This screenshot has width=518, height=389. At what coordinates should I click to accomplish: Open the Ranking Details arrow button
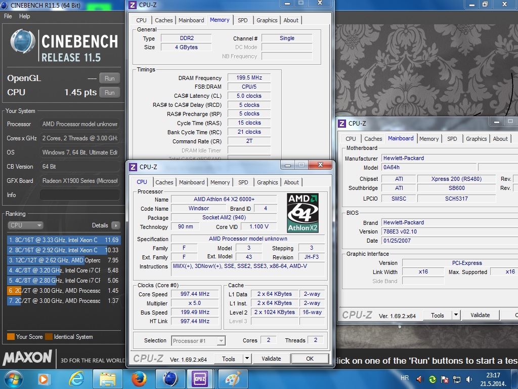pyautogui.click(x=116, y=225)
